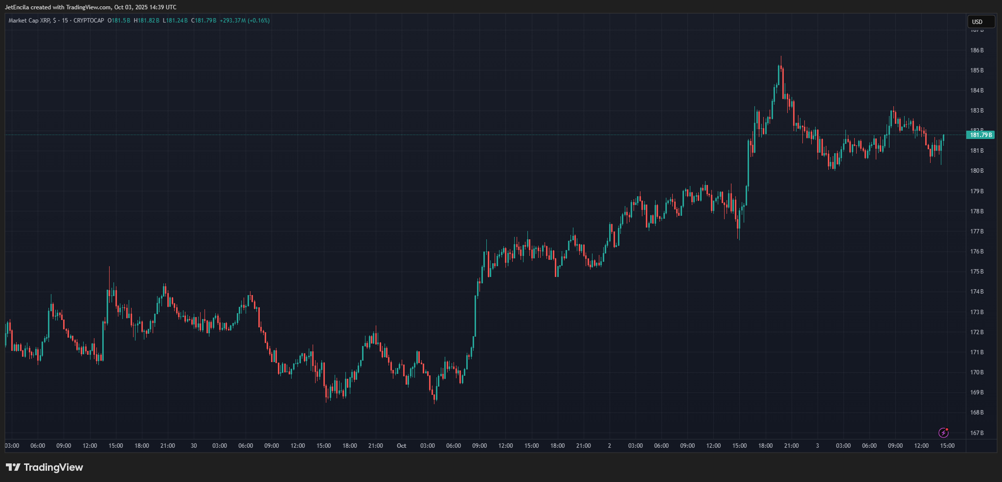Click the CRYPTOCAP exchange label in legend
The image size is (1002, 482).
[89, 21]
